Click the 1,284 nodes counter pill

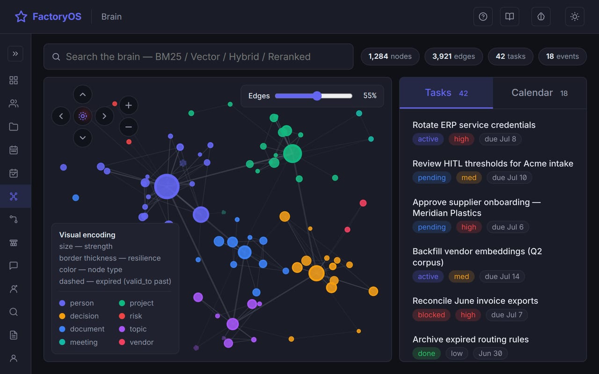point(390,57)
